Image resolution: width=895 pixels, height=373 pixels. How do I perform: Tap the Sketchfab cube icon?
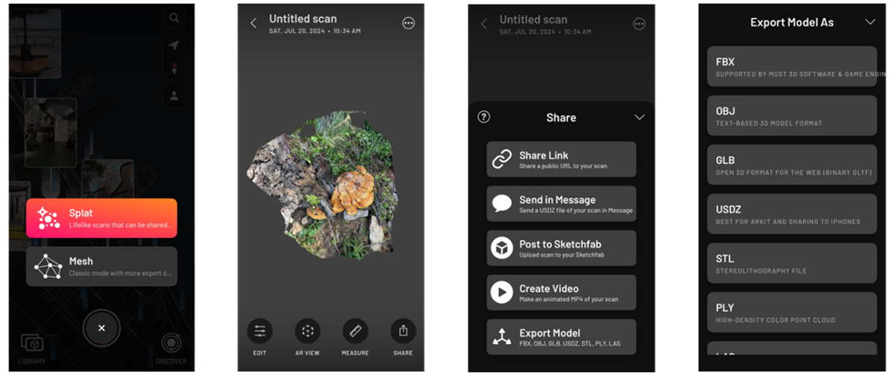pyautogui.click(x=501, y=248)
